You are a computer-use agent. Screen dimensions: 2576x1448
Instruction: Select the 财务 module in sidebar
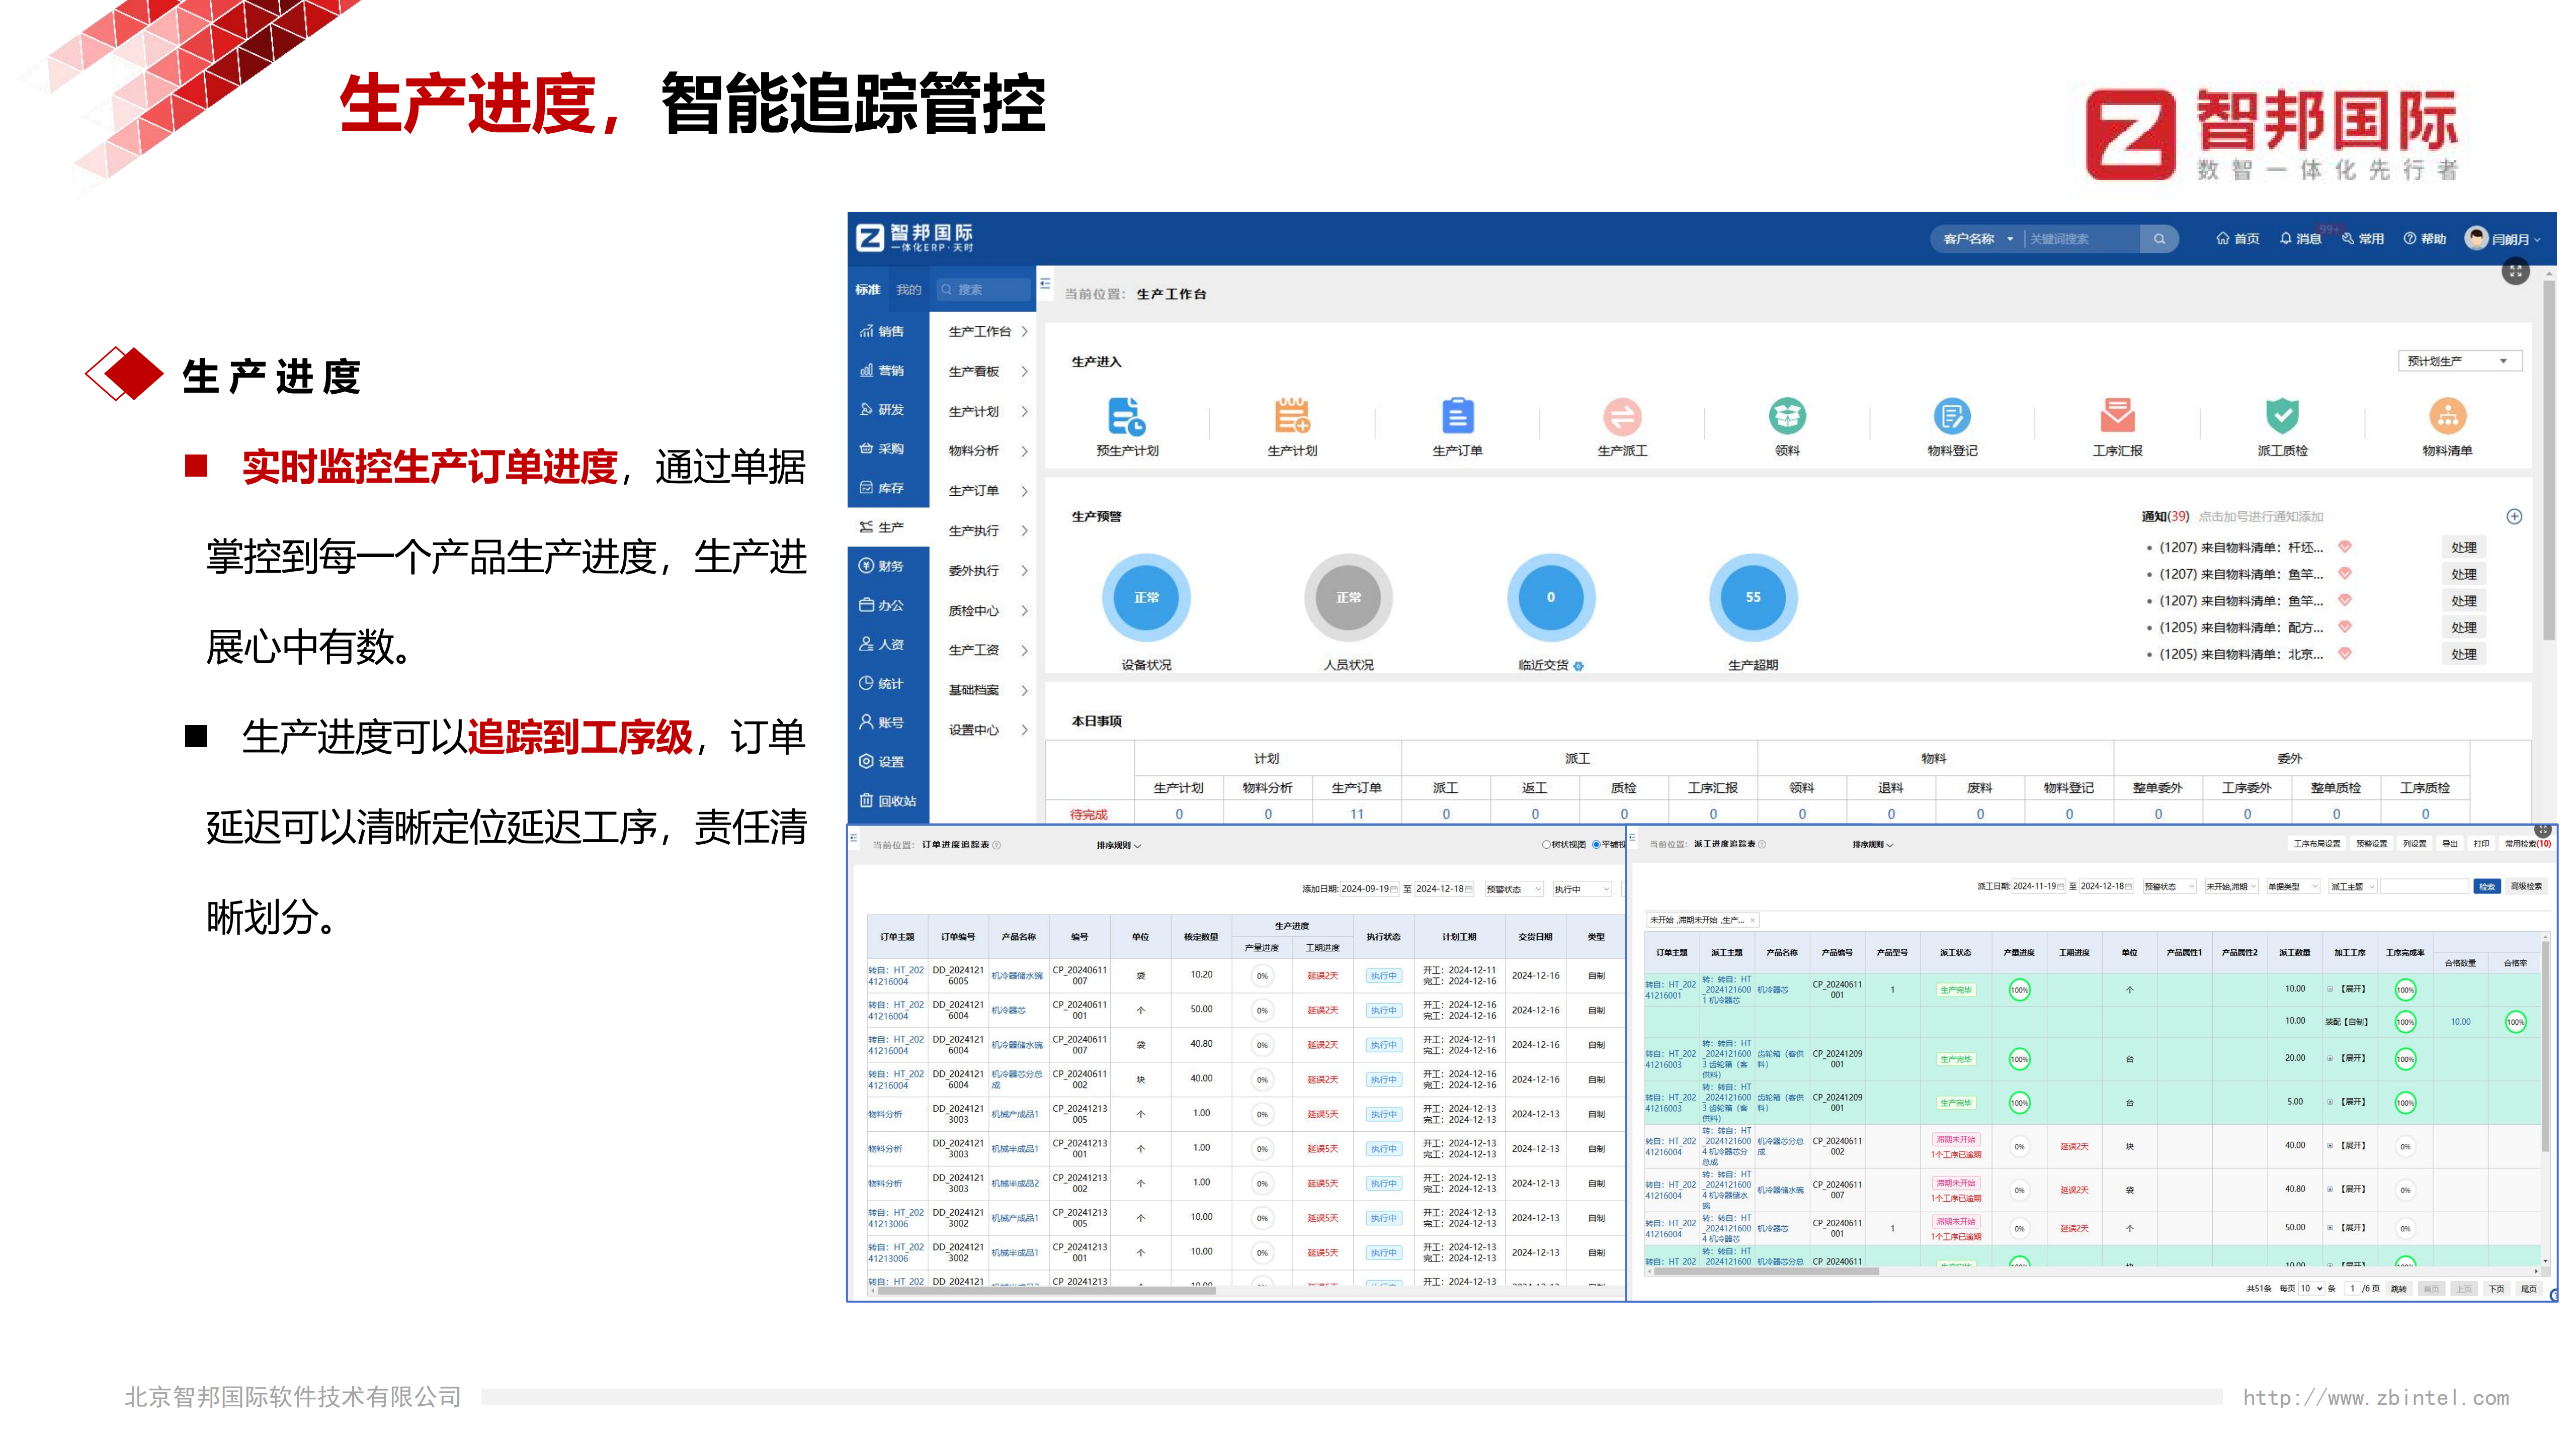(x=882, y=567)
